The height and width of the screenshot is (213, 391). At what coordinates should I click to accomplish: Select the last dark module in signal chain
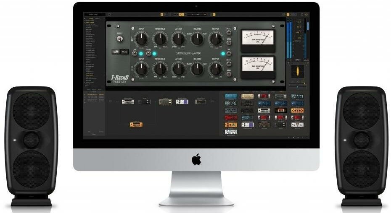(x=200, y=101)
